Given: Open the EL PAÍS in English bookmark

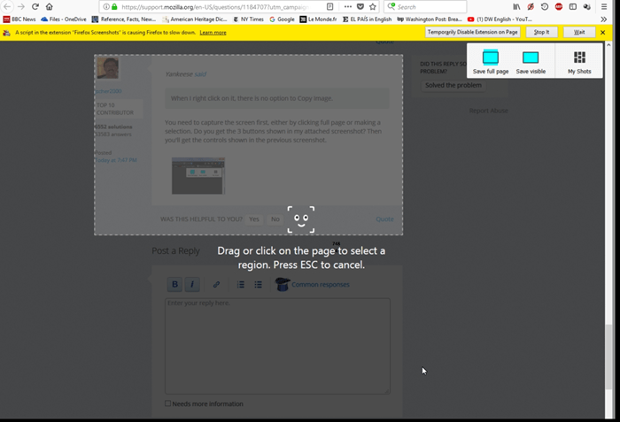Looking at the screenshot, I should (x=367, y=19).
